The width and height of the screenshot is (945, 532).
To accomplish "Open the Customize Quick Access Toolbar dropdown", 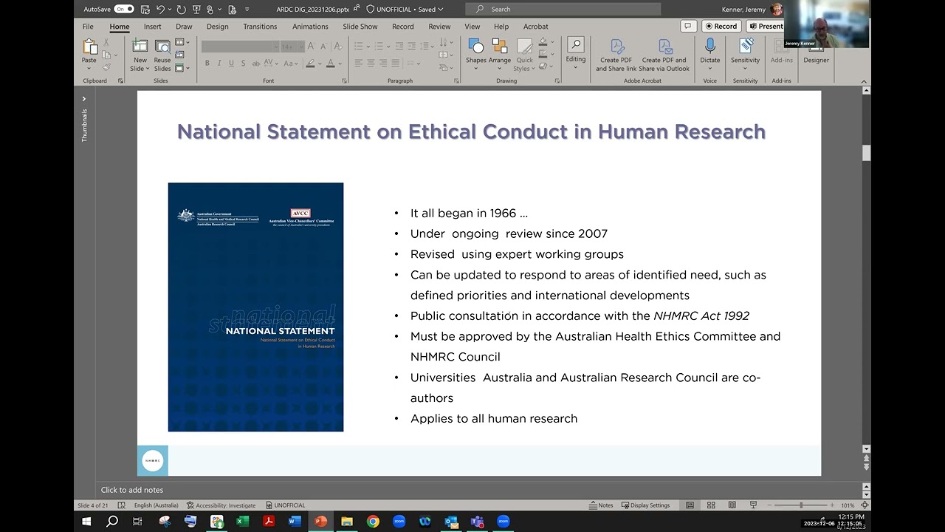I will pyautogui.click(x=247, y=9).
